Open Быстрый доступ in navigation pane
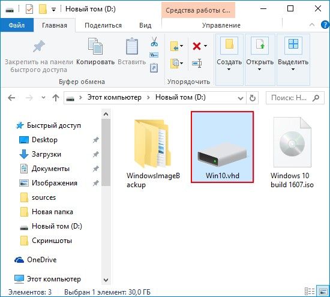 pyautogui.click(x=54, y=125)
